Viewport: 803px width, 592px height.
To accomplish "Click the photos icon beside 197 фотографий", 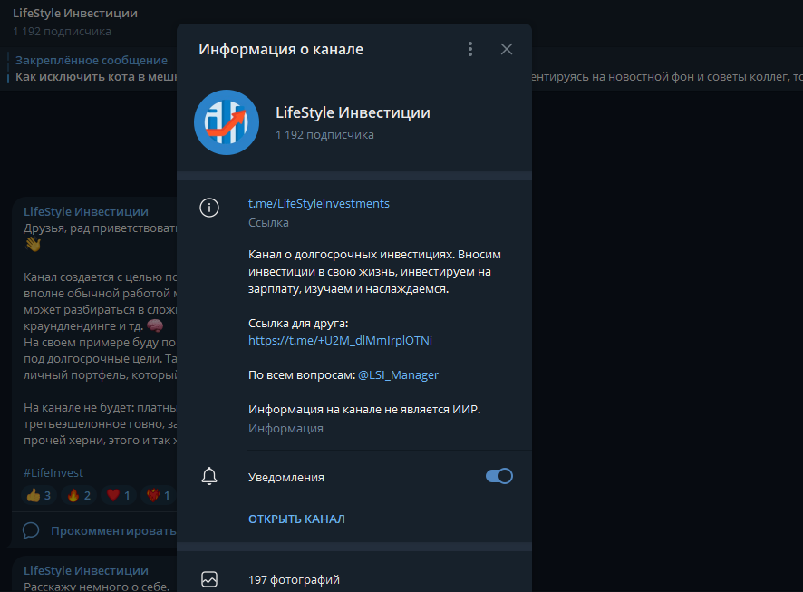I will tap(209, 578).
